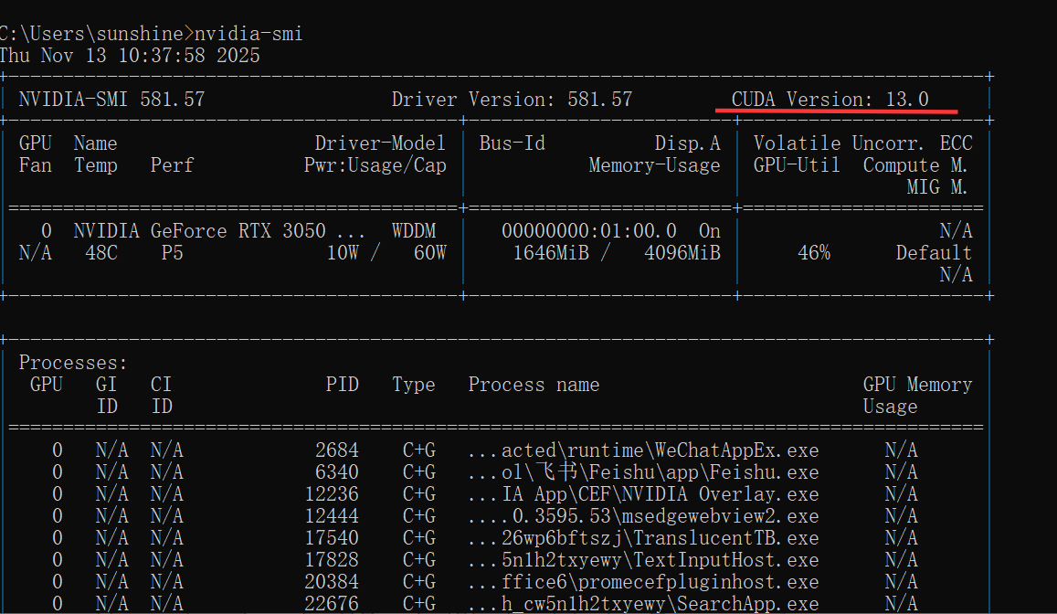Select PID 2684 in process list
1057x614 pixels.
click(337, 450)
